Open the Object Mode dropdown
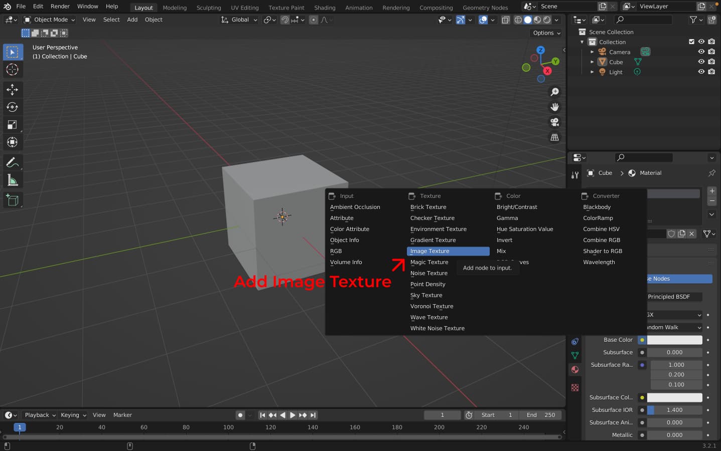 click(50, 20)
